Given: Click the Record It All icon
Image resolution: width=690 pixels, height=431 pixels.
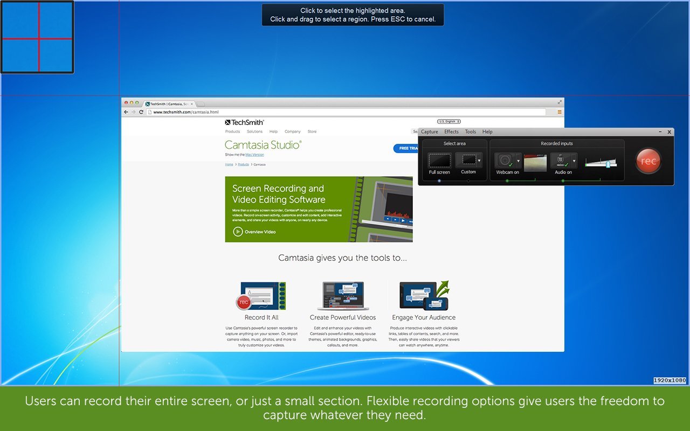Looking at the screenshot, I should click(x=261, y=296).
